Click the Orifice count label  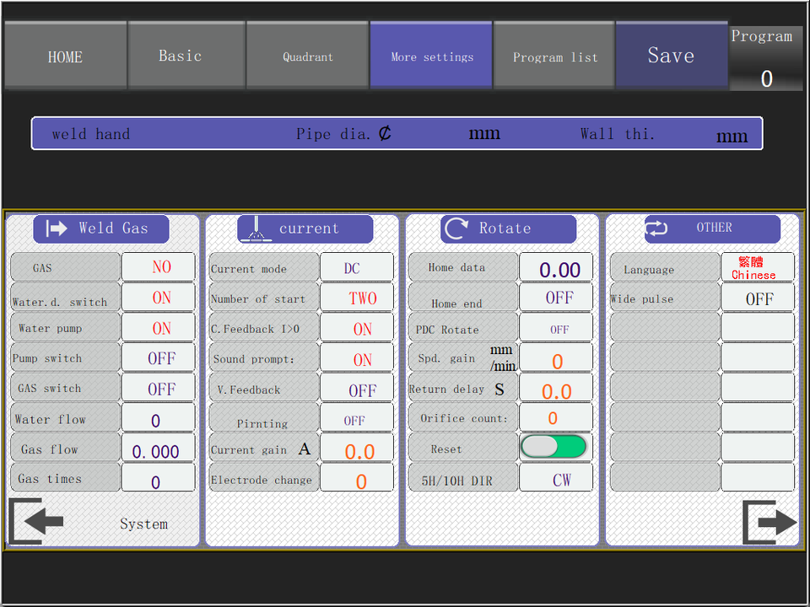[x=464, y=419]
